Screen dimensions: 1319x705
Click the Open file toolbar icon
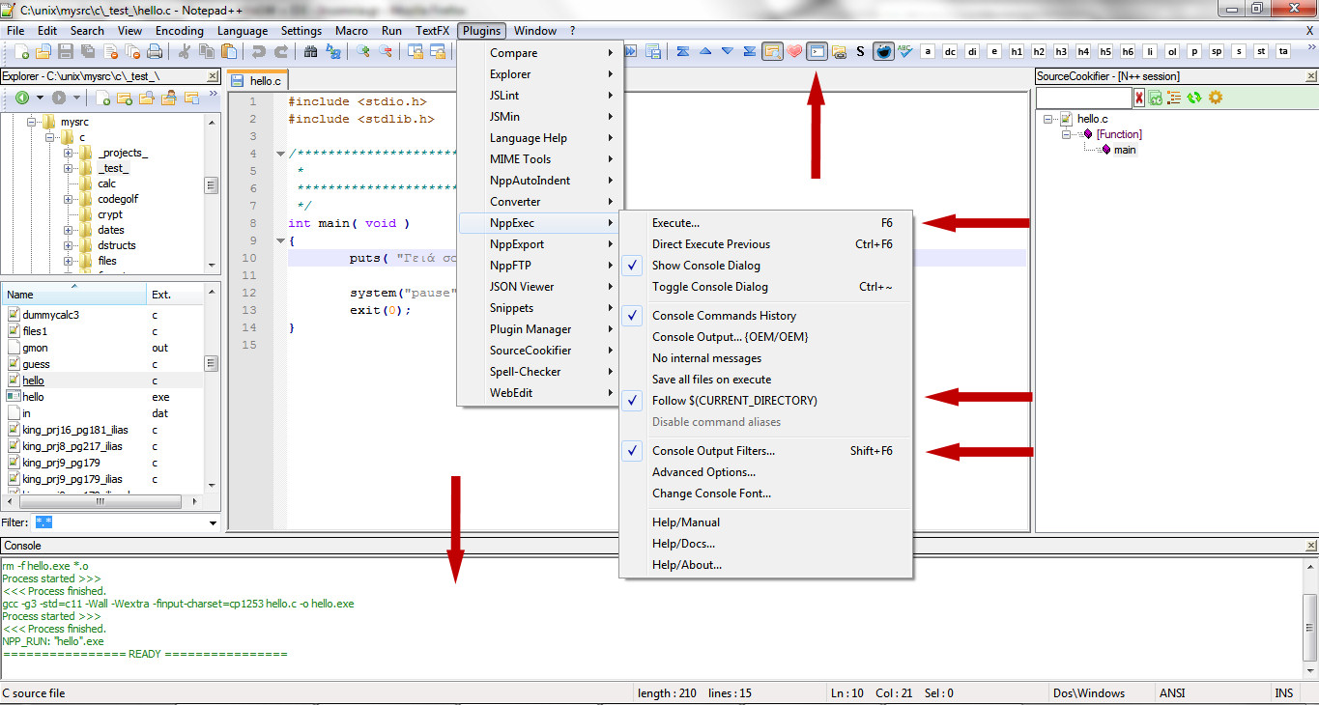(43, 51)
